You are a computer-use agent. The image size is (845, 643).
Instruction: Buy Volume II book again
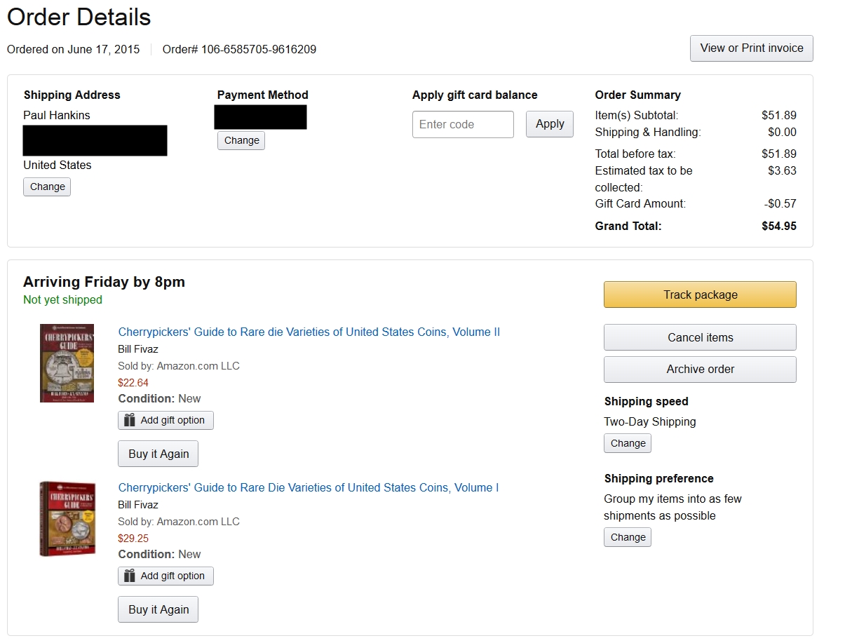coord(158,454)
